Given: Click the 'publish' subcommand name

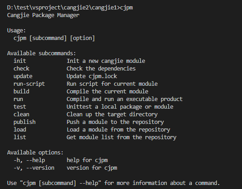Looking at the screenshot, I should point(25,122).
